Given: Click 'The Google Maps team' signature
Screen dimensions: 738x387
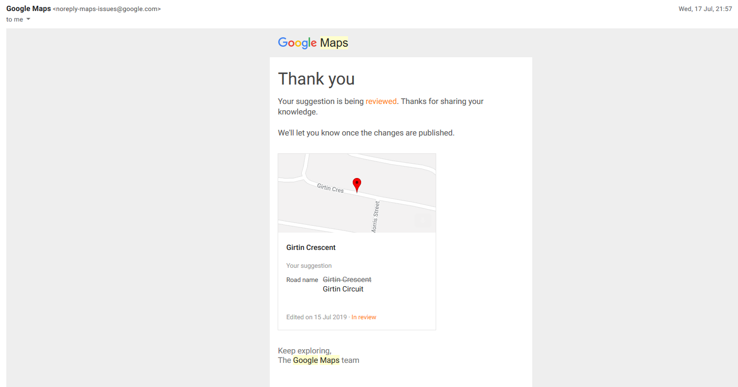Looking at the screenshot, I should [x=319, y=360].
